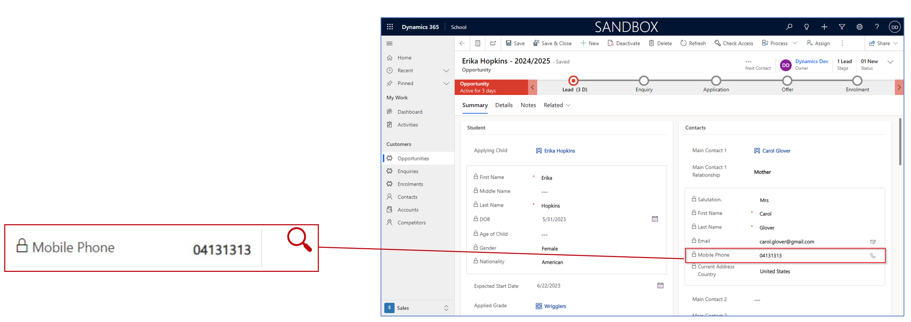This screenshot has width=911, height=322.
Task: Switch to the Details tab
Action: pyautogui.click(x=504, y=105)
